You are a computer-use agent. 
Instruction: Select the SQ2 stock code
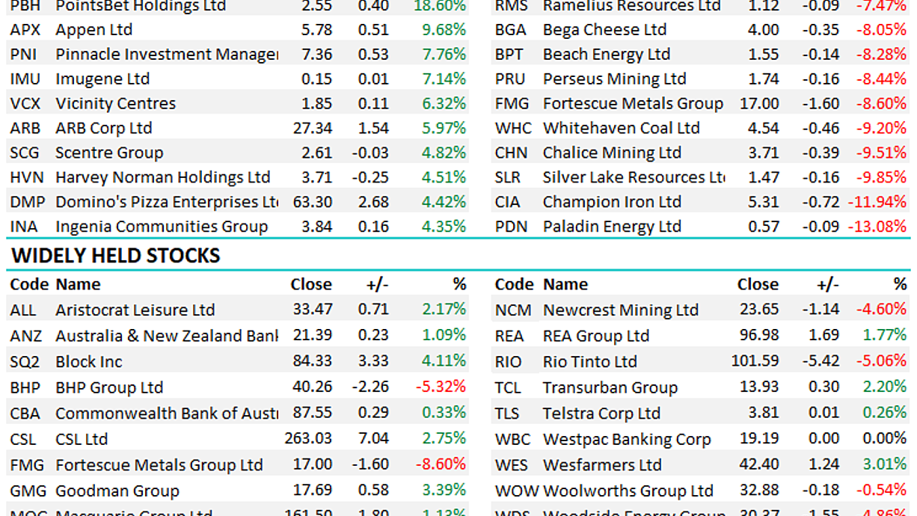(x=25, y=362)
